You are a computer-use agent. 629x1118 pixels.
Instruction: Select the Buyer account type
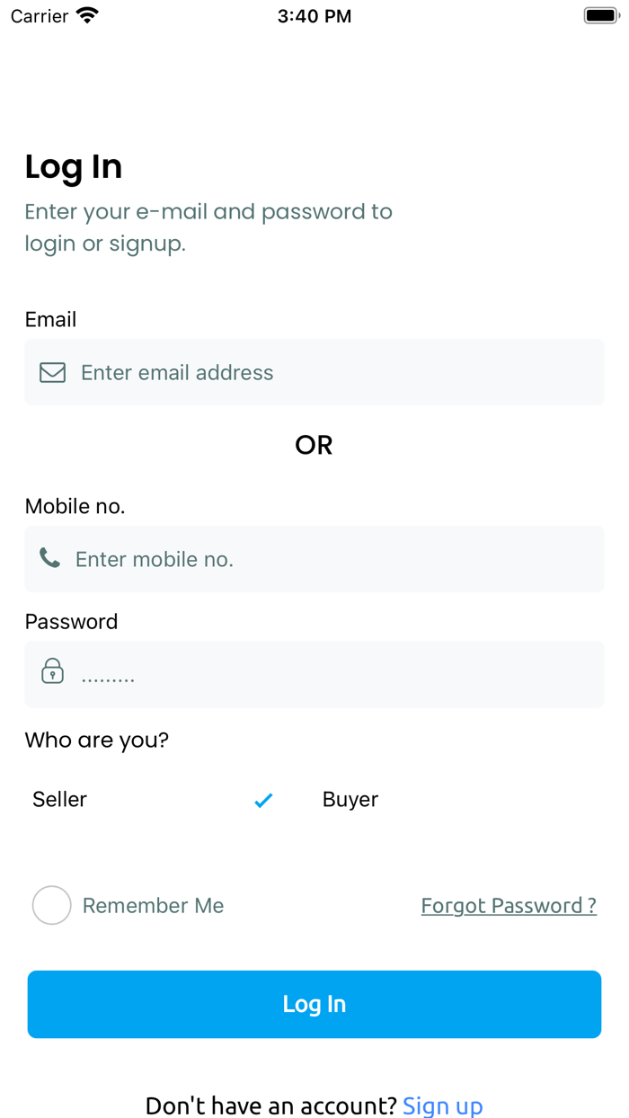[x=350, y=799]
